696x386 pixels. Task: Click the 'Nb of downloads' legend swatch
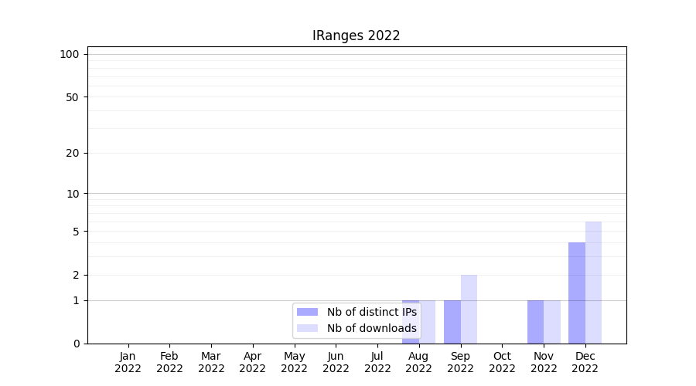pyautogui.click(x=308, y=328)
